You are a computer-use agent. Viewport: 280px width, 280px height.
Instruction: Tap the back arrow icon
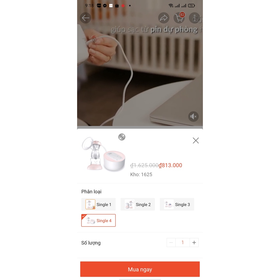(85, 18)
